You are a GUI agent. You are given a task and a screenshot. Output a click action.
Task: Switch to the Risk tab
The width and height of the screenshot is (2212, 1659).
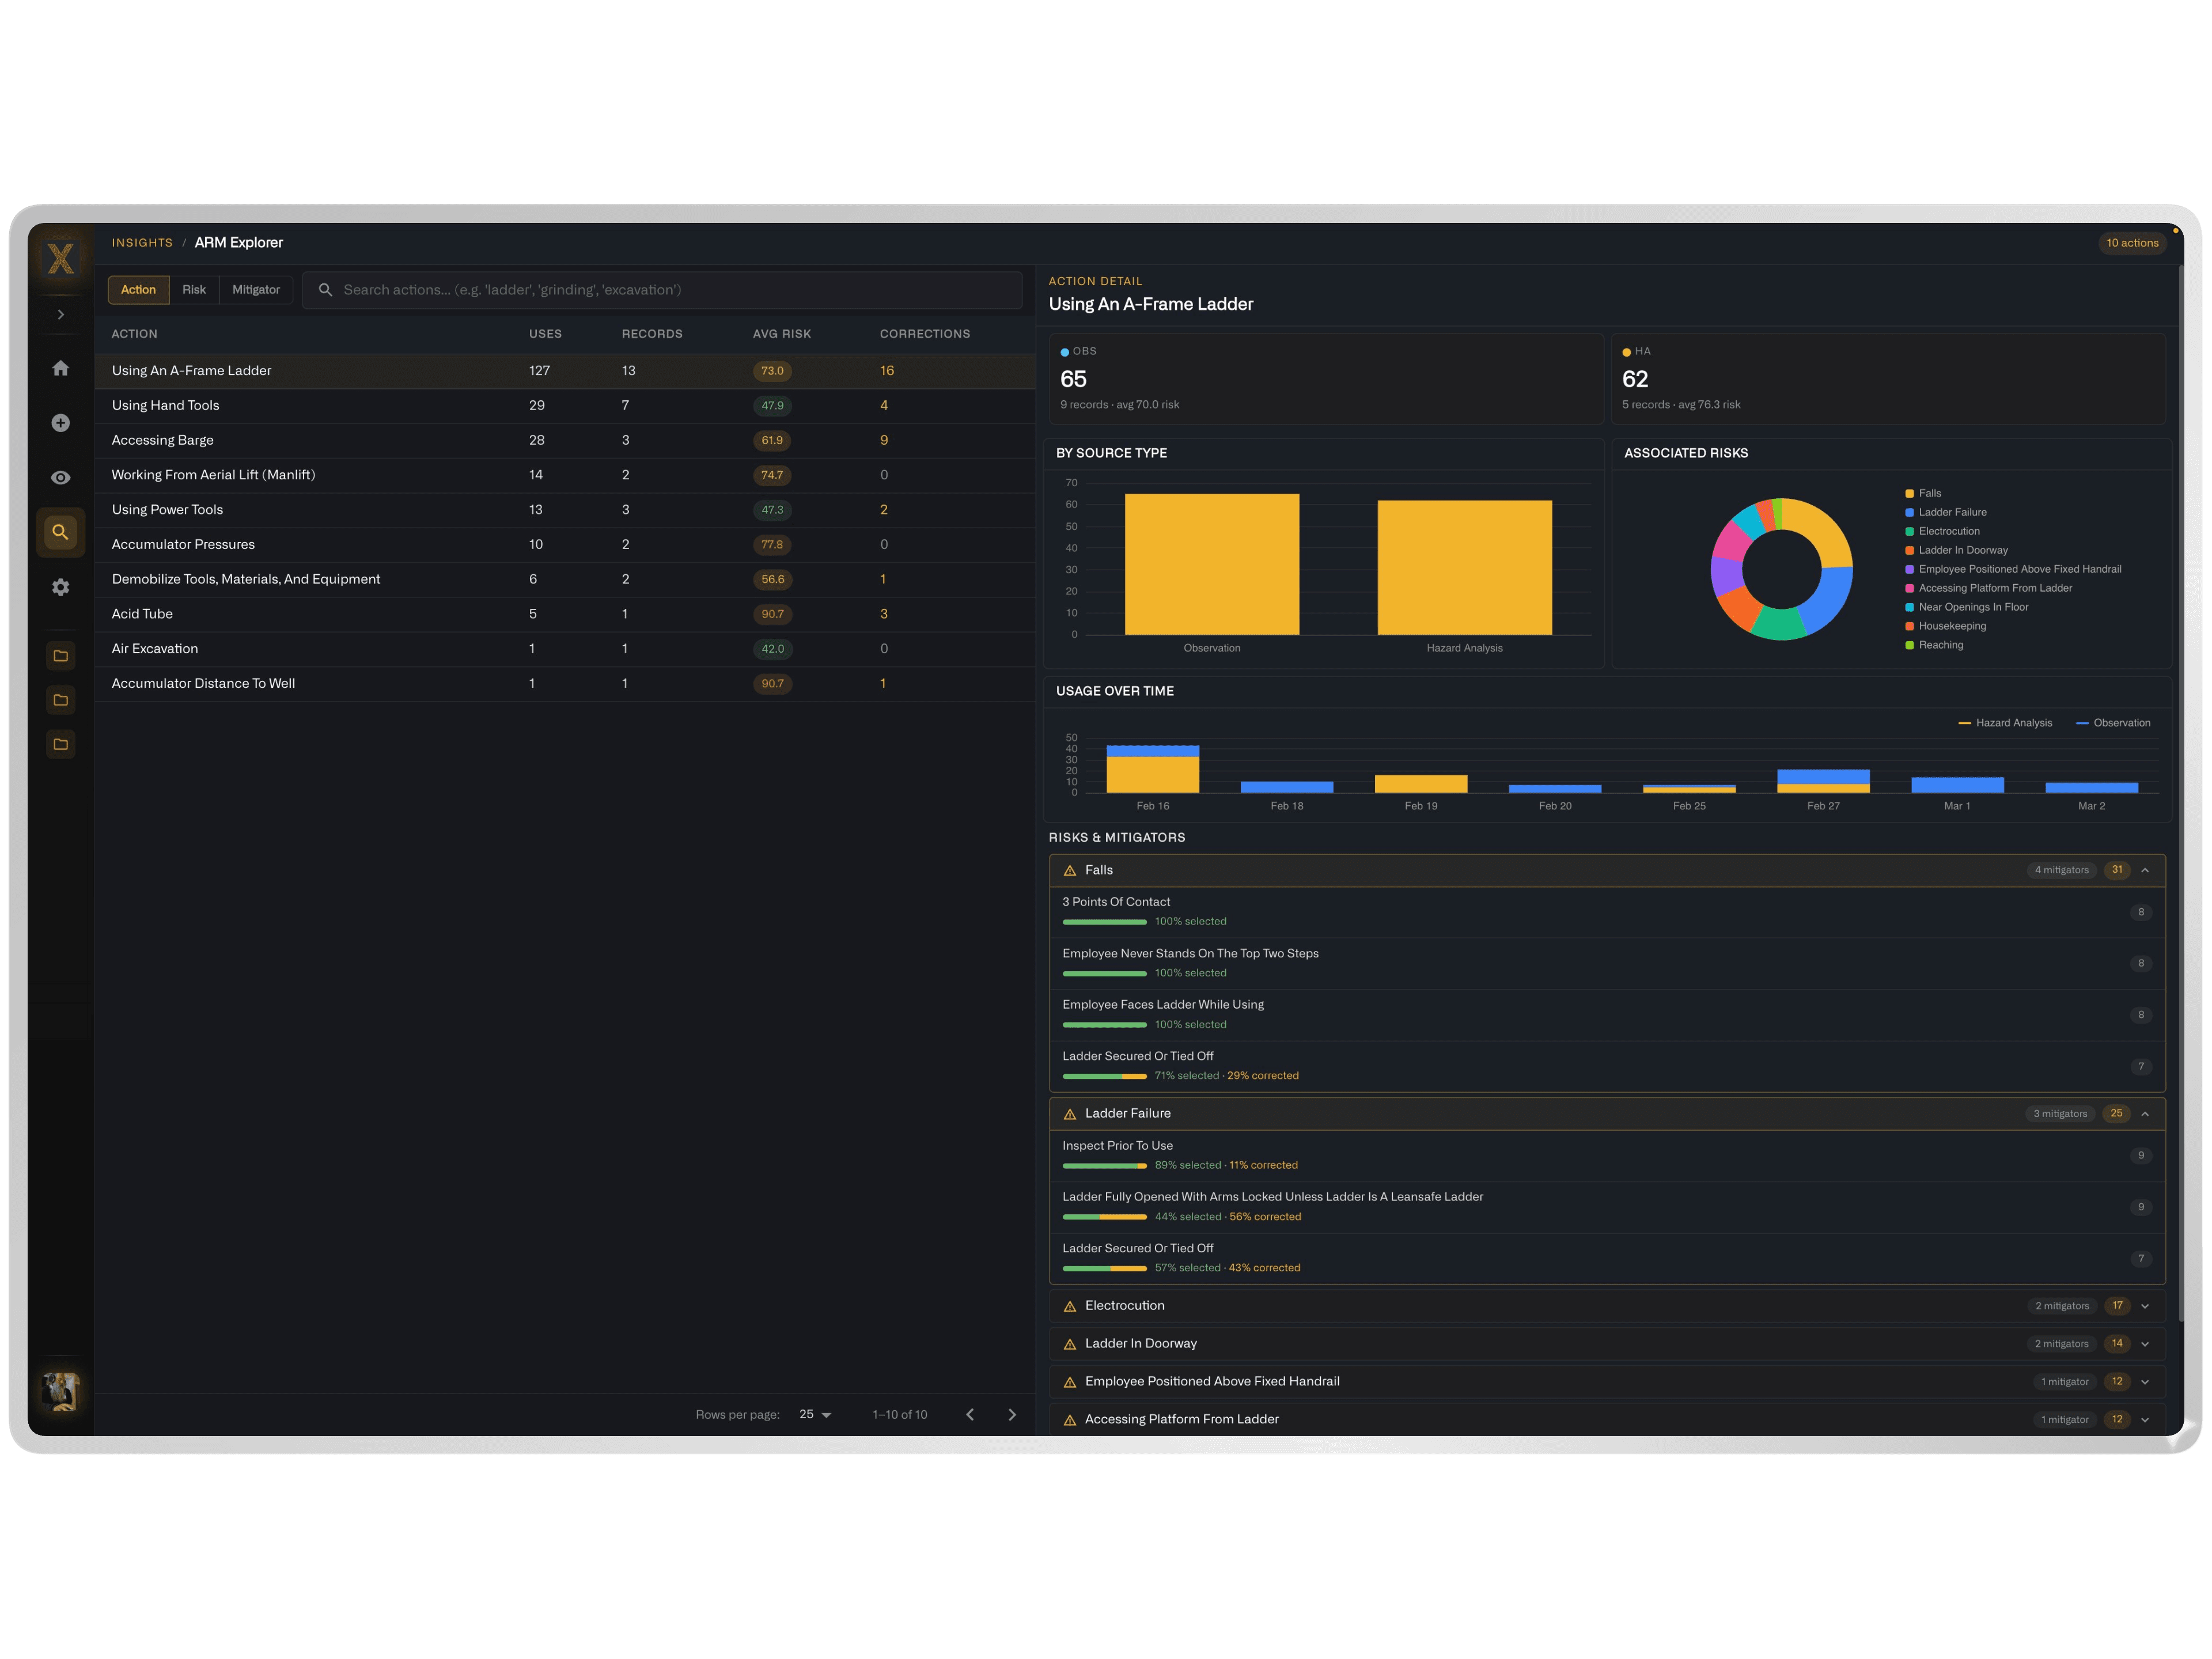coord(194,290)
